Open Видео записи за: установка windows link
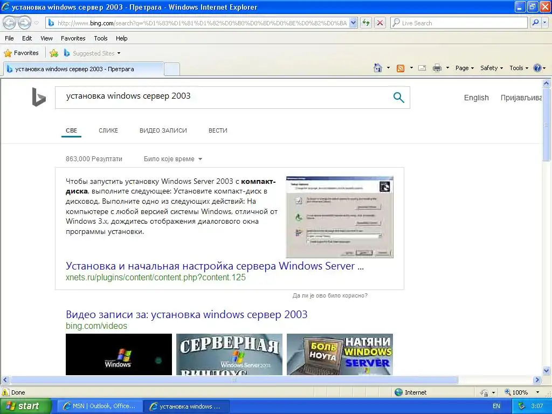 click(x=187, y=314)
